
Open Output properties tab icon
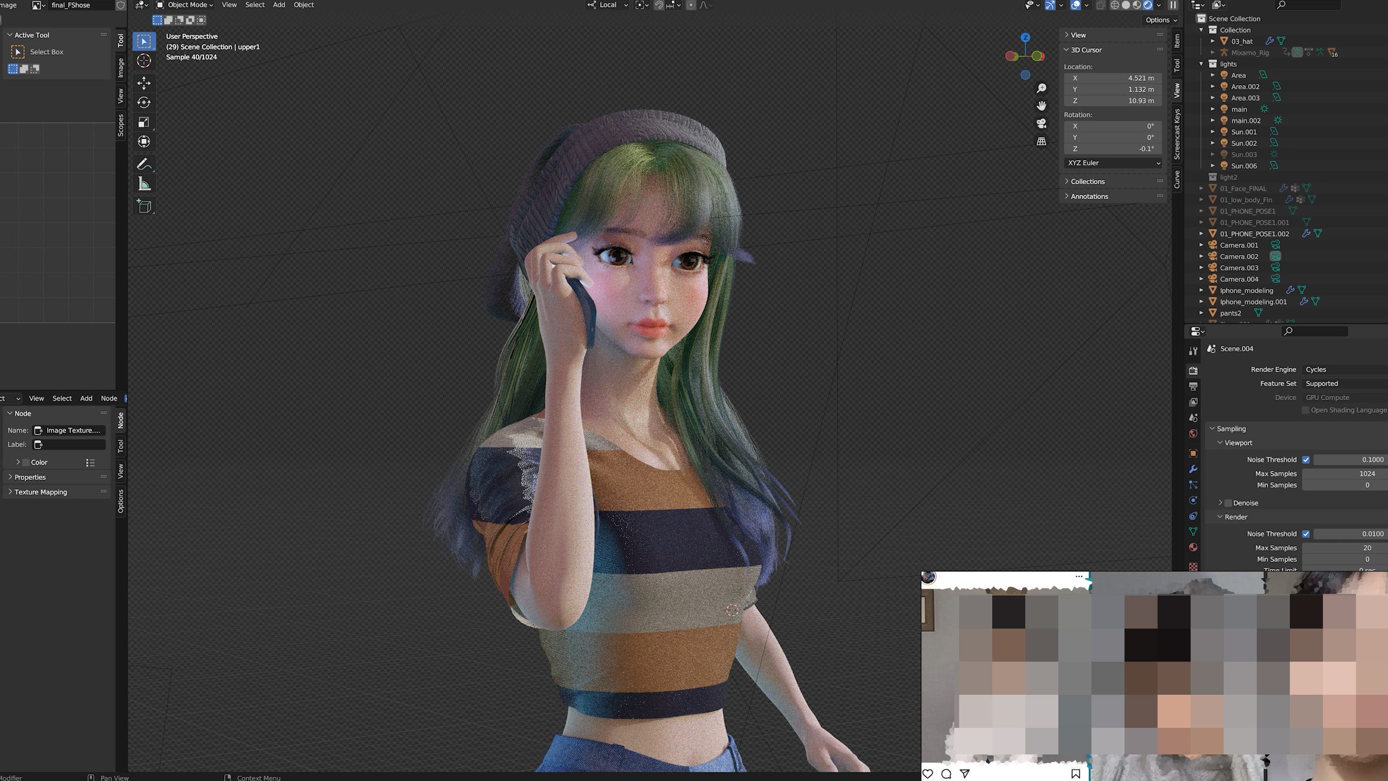[1193, 386]
